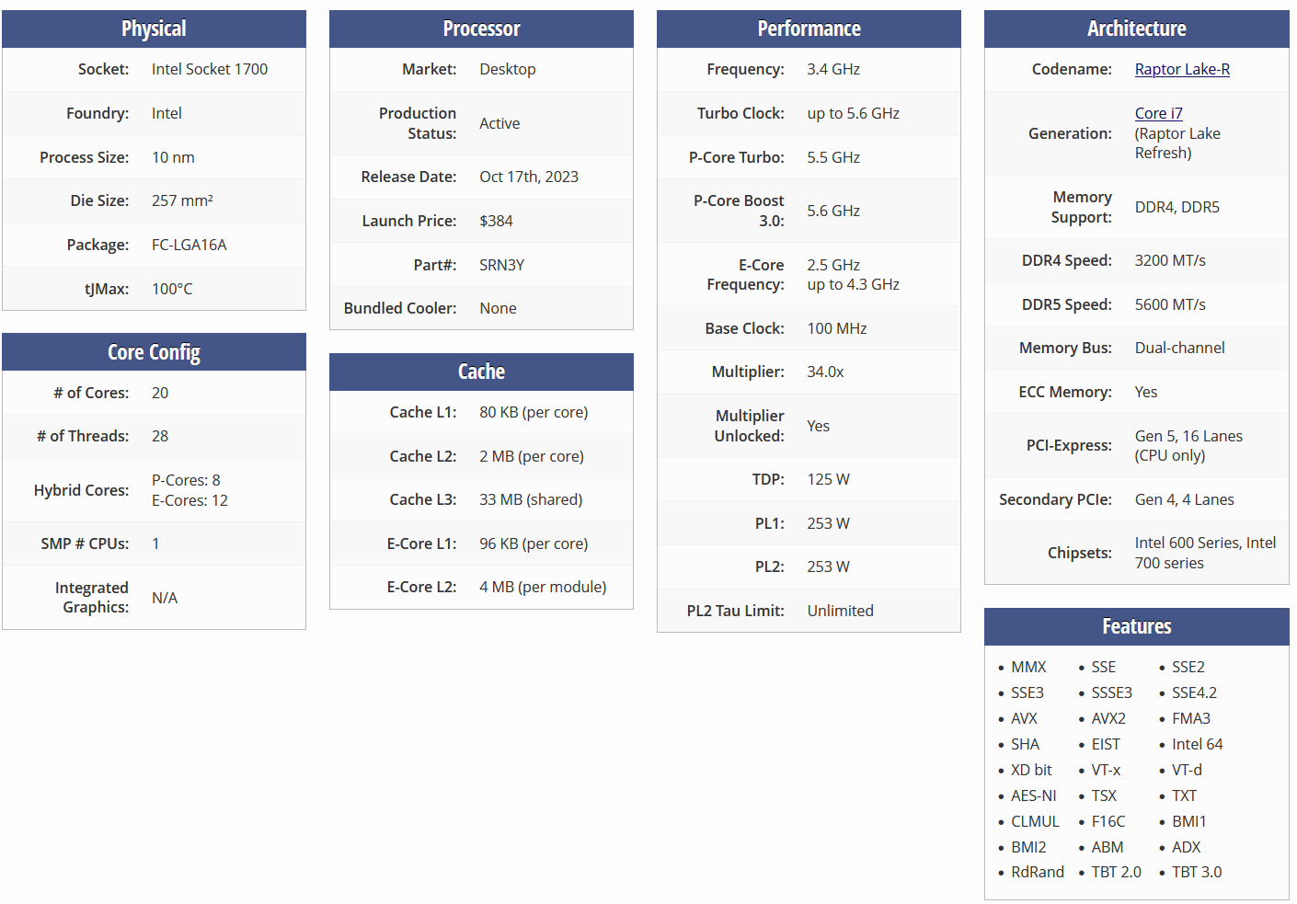Click the '96 KB (per core)' E-Core L1 value
1297x904 pixels.
534,544
